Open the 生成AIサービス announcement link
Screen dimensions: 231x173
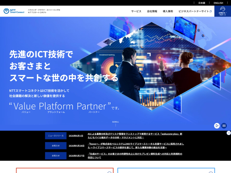click(x=135, y=156)
